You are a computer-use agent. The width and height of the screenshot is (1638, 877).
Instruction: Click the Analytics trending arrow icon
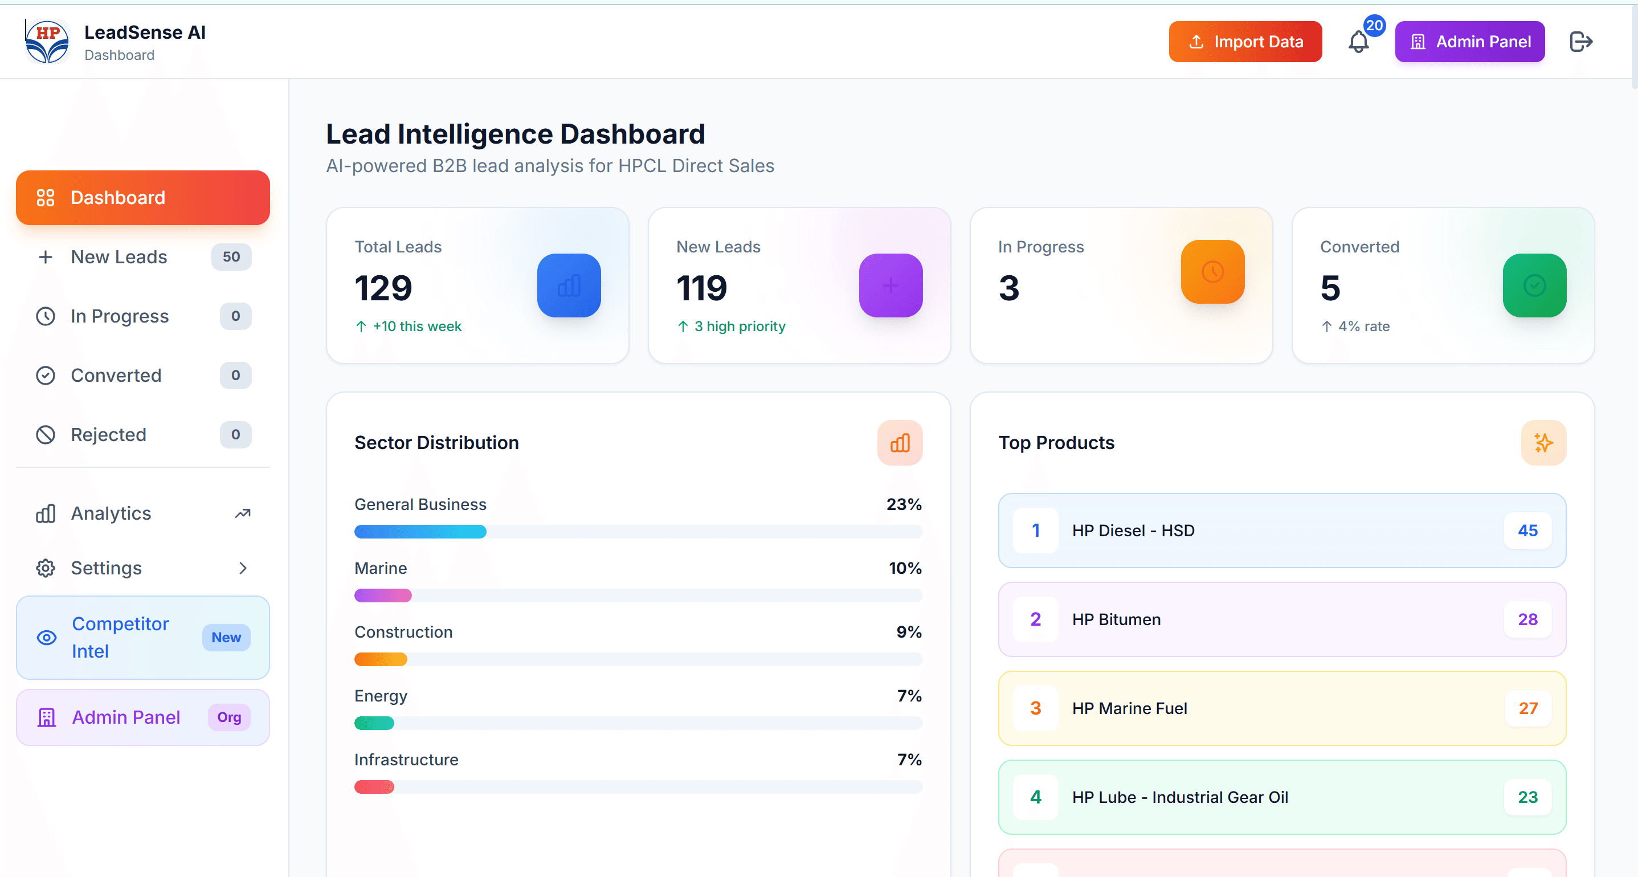tap(242, 513)
